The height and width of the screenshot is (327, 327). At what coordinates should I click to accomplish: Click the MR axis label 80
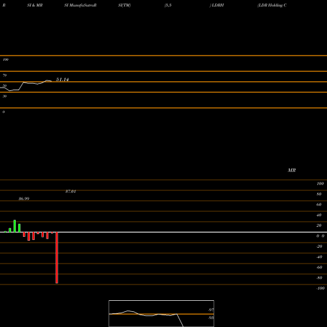319,194
